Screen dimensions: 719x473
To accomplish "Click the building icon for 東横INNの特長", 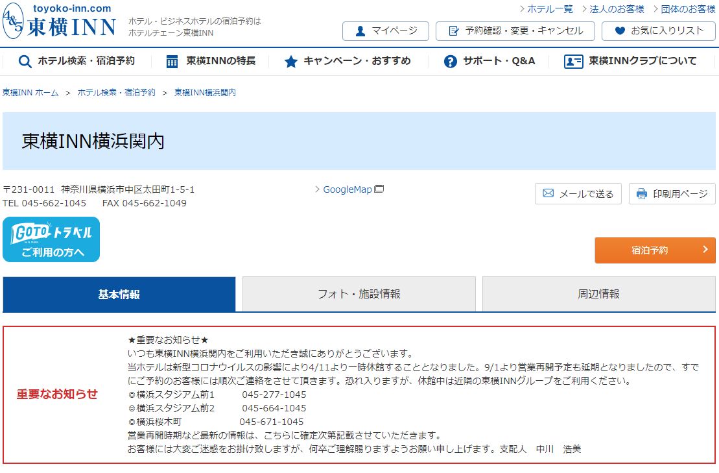I will click(x=172, y=62).
